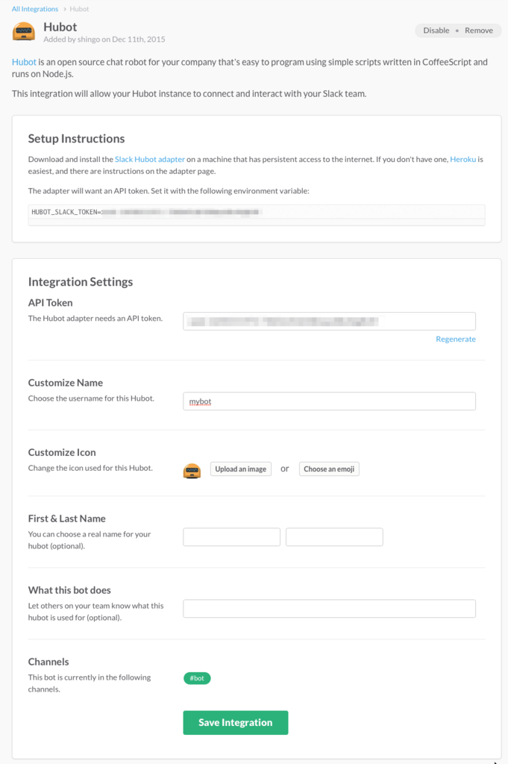
Task: Remove the Hubot integration
Action: (478, 30)
